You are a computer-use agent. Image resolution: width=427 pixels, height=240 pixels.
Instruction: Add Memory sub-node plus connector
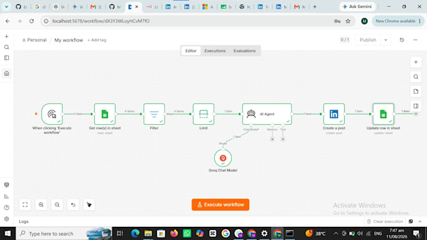(273, 139)
